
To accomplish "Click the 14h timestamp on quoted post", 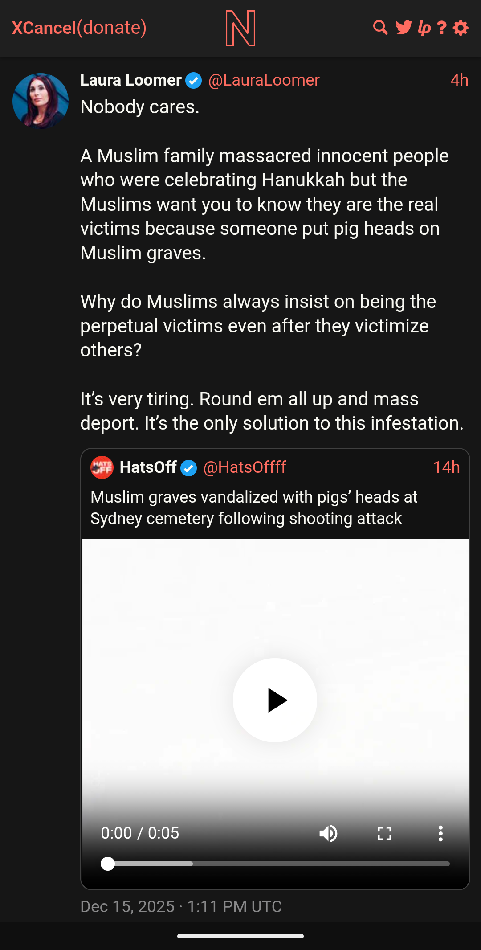I will [x=446, y=467].
